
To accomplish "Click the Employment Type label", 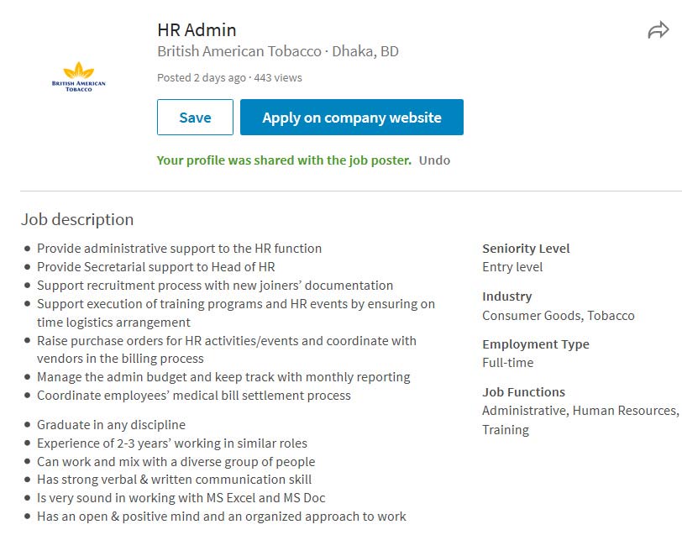I will (x=536, y=344).
